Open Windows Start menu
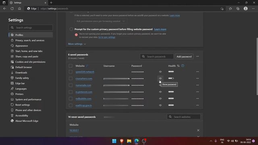Screen dimensions: 258x145 [114, 141]
